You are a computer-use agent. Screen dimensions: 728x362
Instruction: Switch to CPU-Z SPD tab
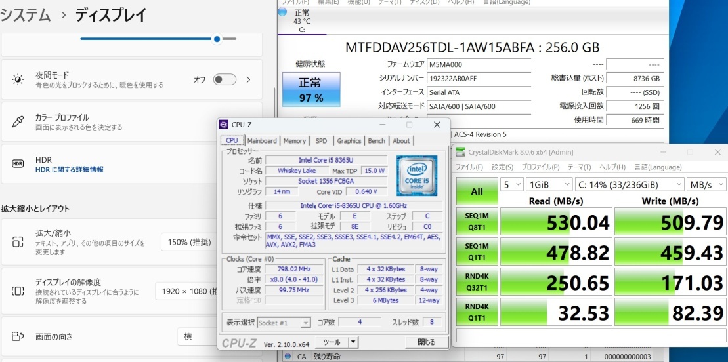pos(321,140)
